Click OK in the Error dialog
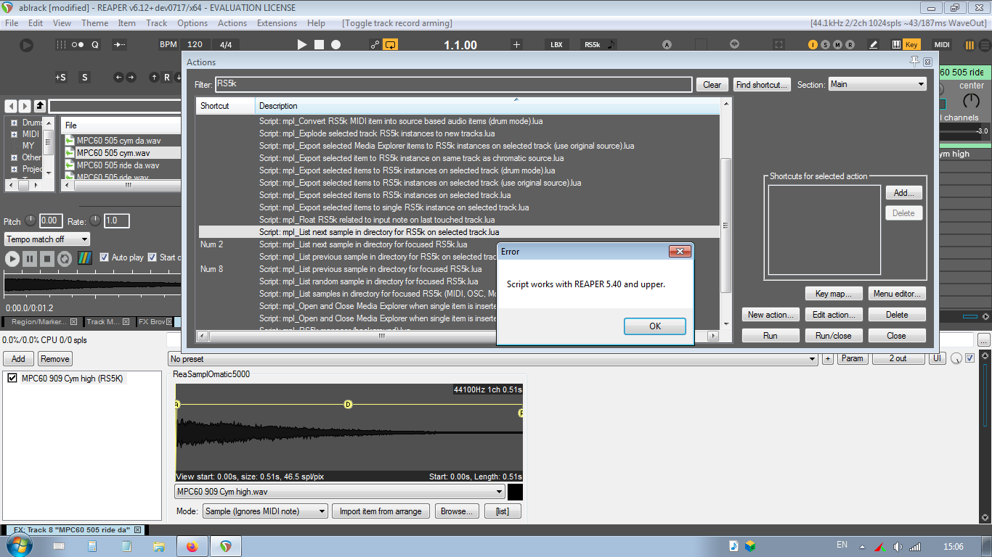Viewport: 992px width, 557px height. point(655,326)
